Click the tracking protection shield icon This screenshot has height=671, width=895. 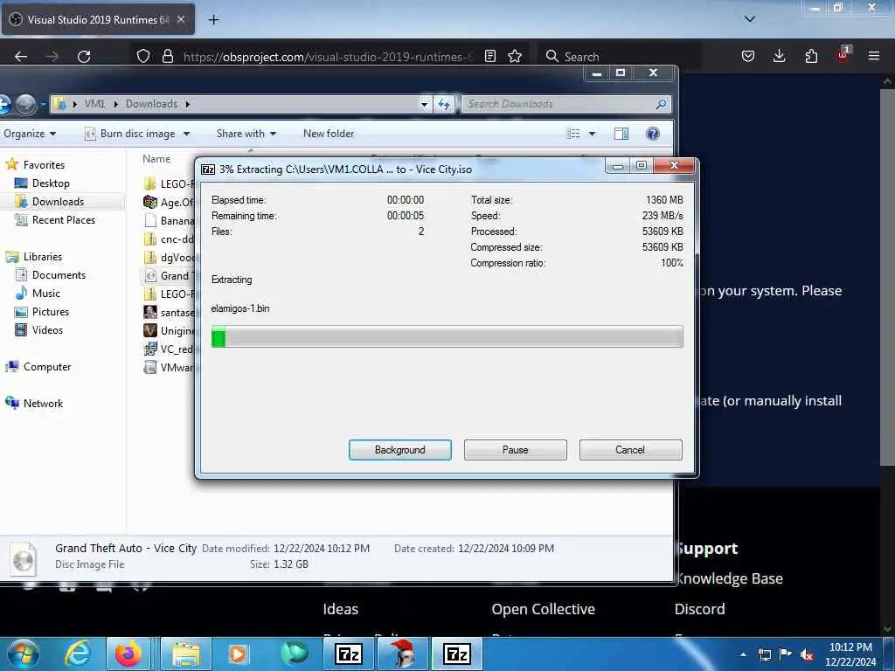pyautogui.click(x=143, y=57)
